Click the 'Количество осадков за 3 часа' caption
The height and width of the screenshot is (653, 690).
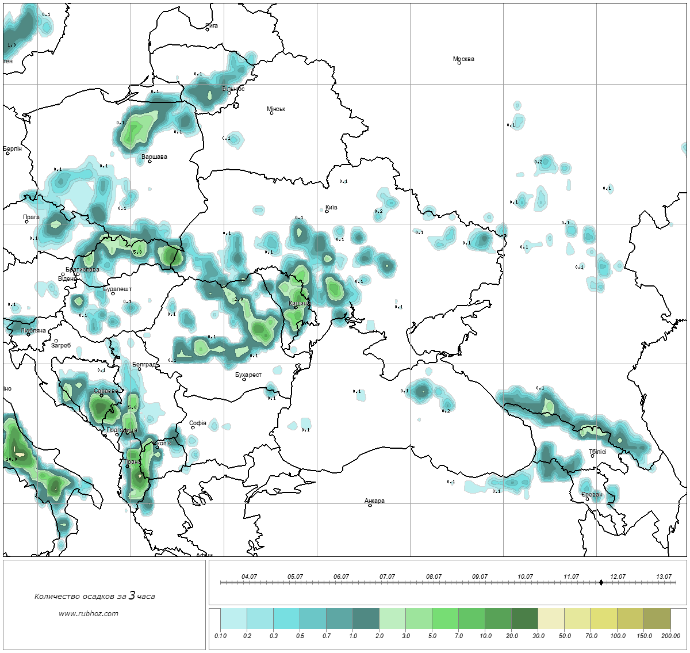point(94,596)
